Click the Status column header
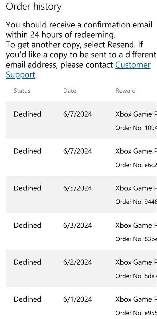Viewport: 157px width, 319px height. (22, 91)
